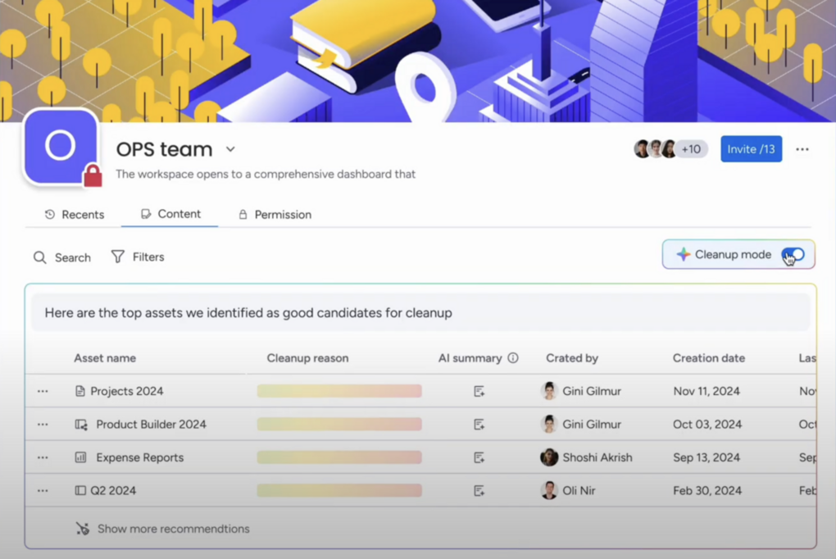The height and width of the screenshot is (559, 836).
Task: Click Oli Nir's avatar in Q2 2024 row
Action: pos(549,490)
